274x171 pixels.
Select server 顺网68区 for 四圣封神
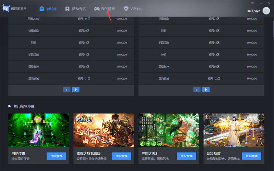(x=84, y=67)
